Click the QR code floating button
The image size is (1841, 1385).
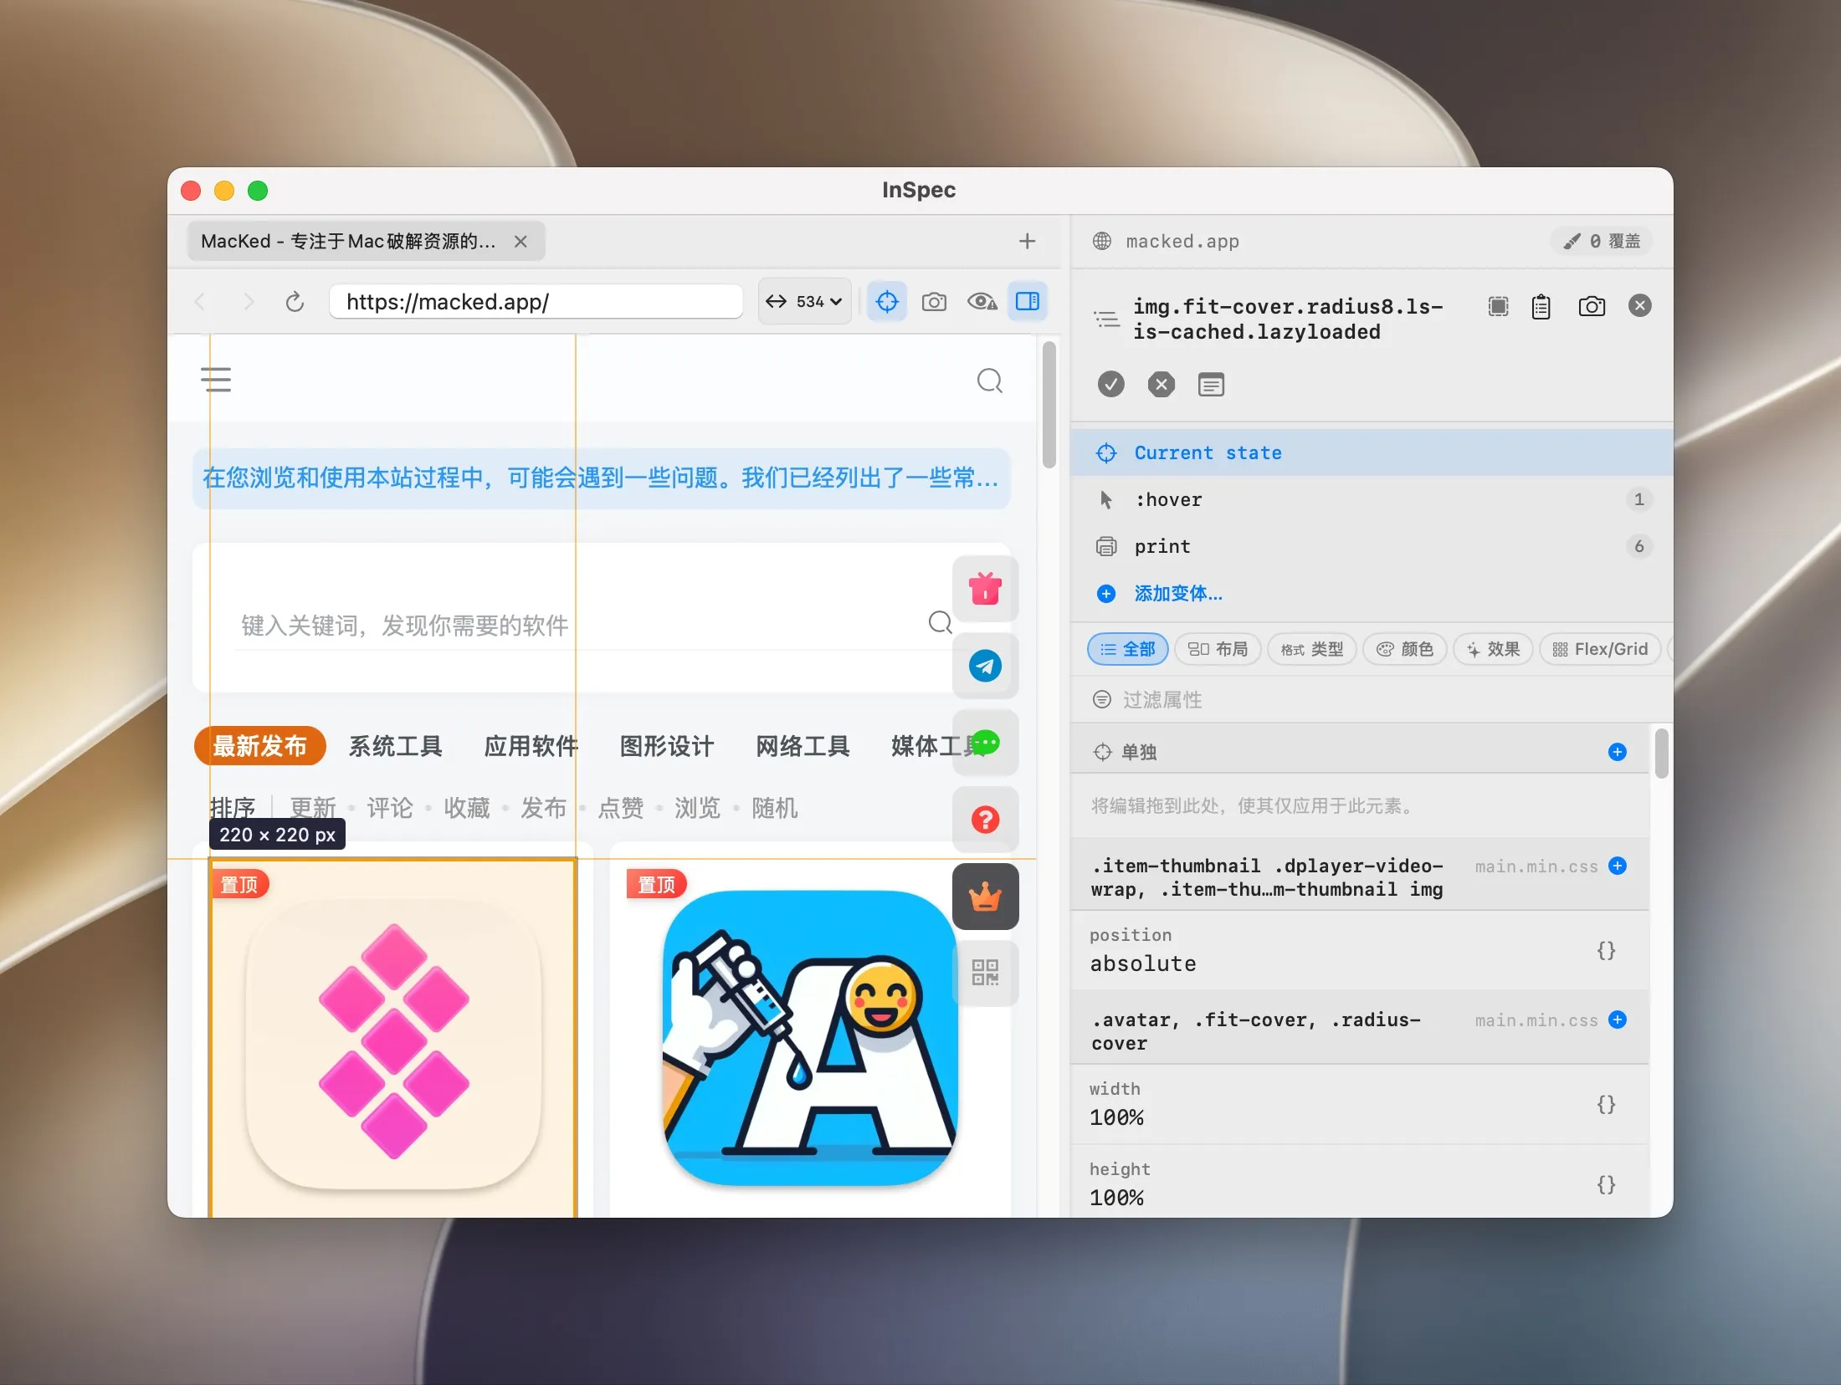tap(985, 973)
